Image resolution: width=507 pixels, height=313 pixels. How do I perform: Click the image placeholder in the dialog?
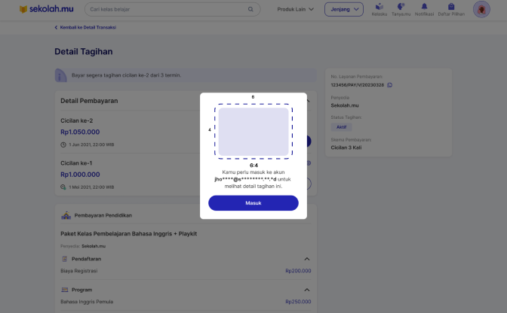click(x=253, y=131)
